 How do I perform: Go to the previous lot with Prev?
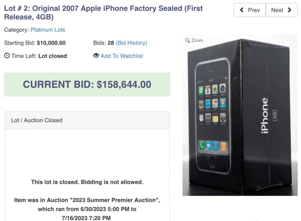(250, 10)
